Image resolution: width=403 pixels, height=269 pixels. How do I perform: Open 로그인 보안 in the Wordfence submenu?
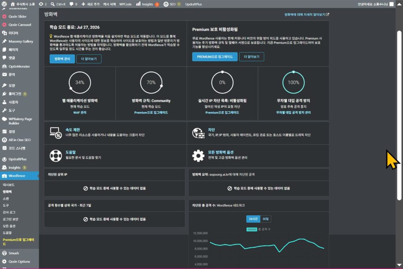coord(11,219)
